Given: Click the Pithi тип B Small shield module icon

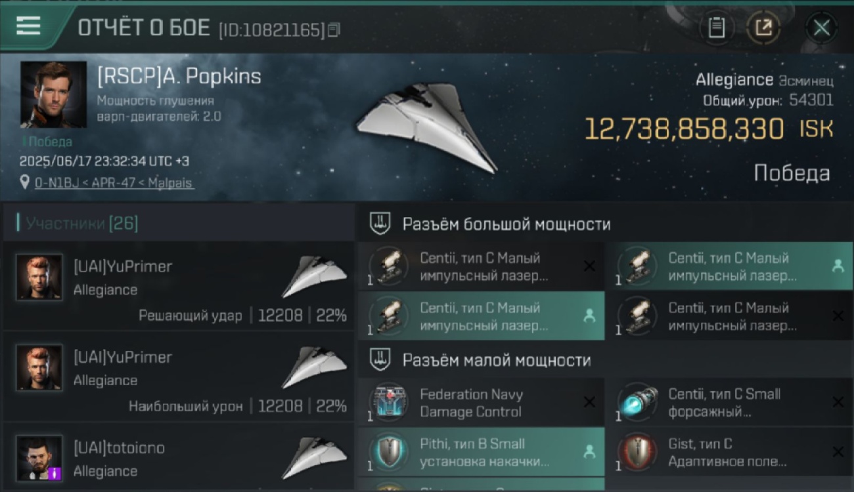Looking at the screenshot, I should [x=388, y=453].
